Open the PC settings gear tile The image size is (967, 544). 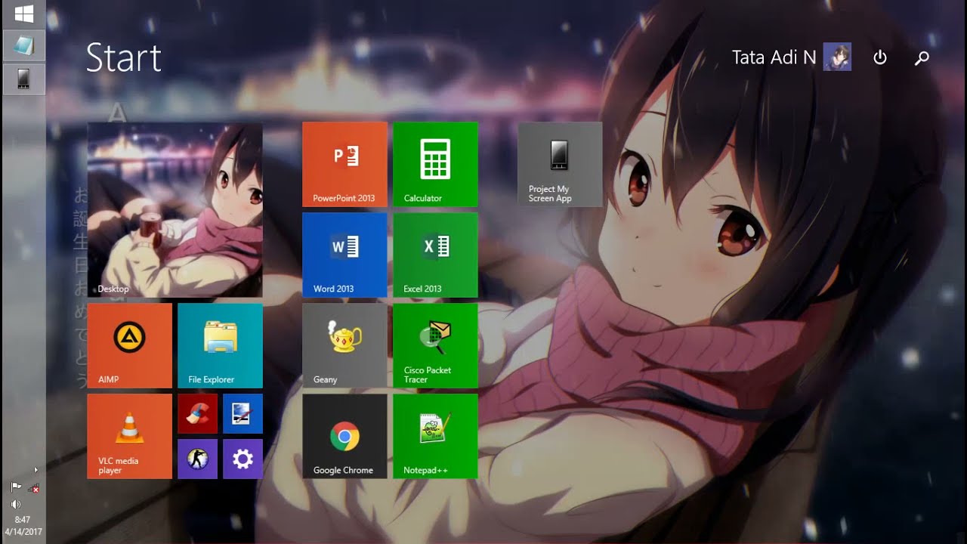[x=243, y=459]
